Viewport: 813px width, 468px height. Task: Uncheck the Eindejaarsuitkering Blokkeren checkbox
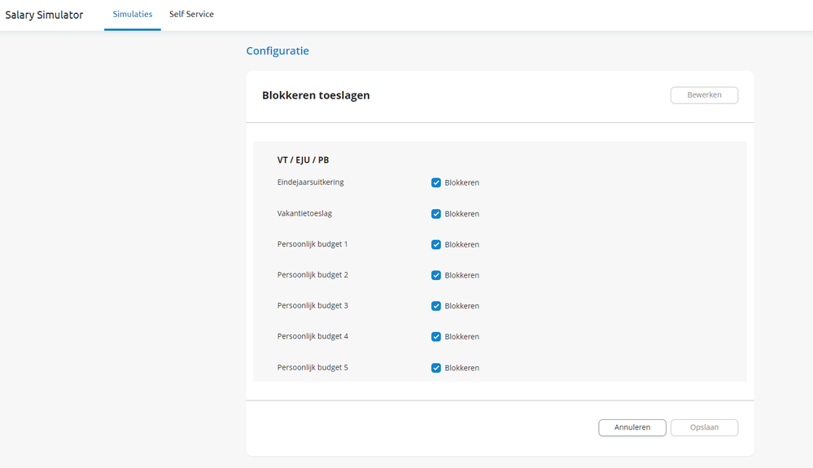[x=436, y=183]
